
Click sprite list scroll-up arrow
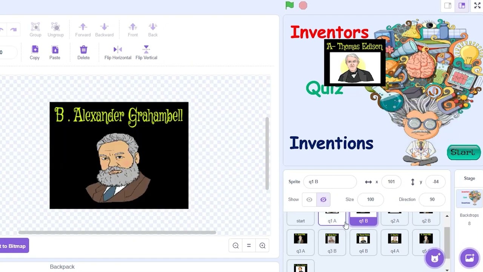[447, 216]
